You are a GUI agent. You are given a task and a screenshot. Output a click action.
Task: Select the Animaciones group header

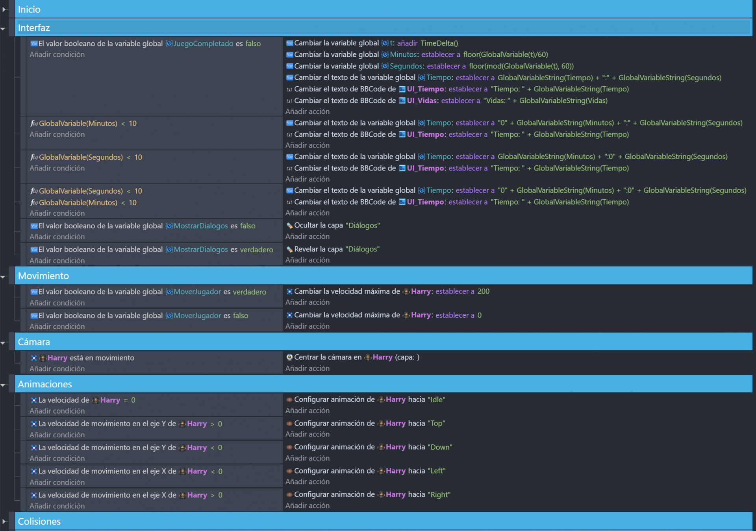click(x=383, y=384)
